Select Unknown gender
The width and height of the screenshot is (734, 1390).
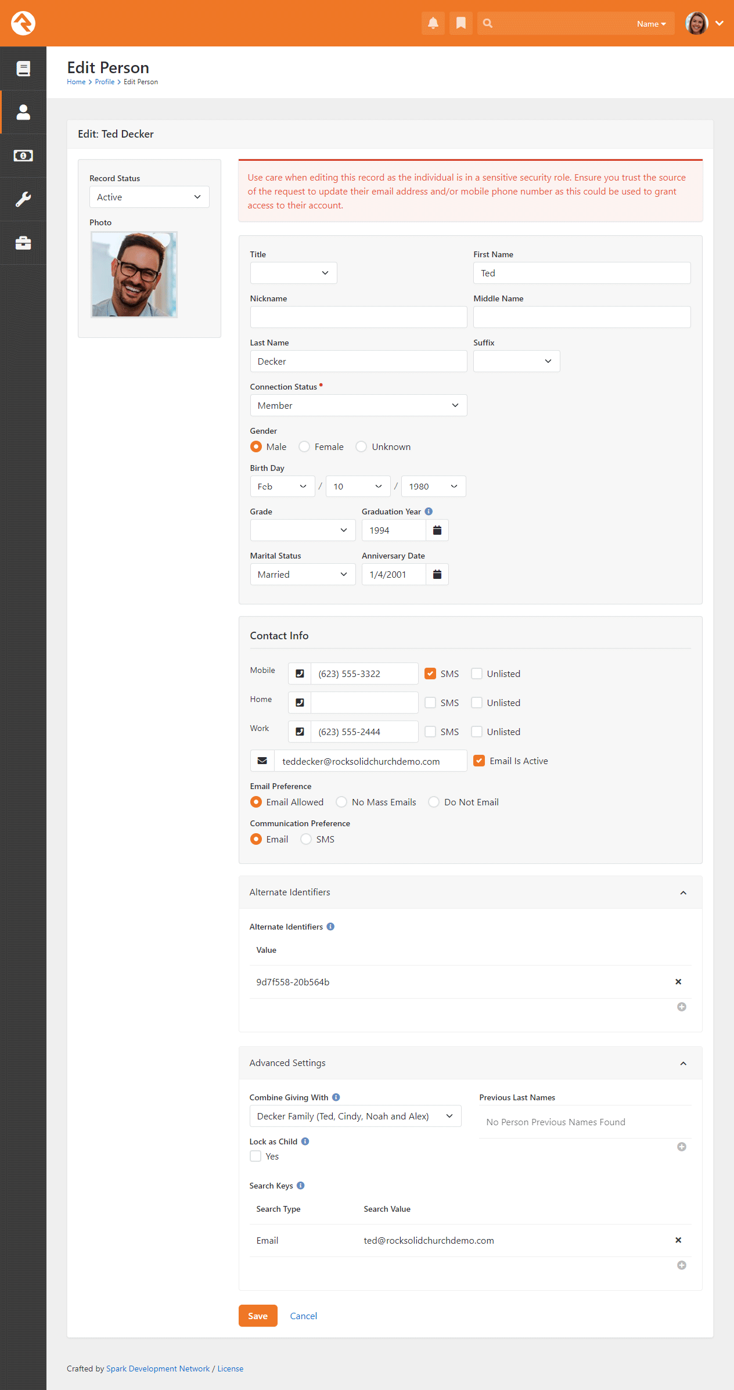click(361, 446)
